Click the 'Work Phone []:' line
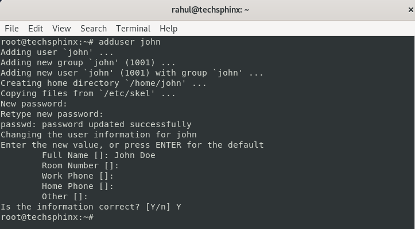The image size is (415, 229). (77, 176)
